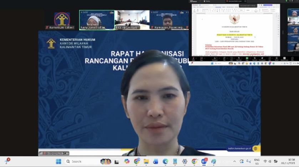Select the Kemenkum Kaltim1 participant thumbnail
The width and height of the screenshot is (299, 167).
pos(62,20)
